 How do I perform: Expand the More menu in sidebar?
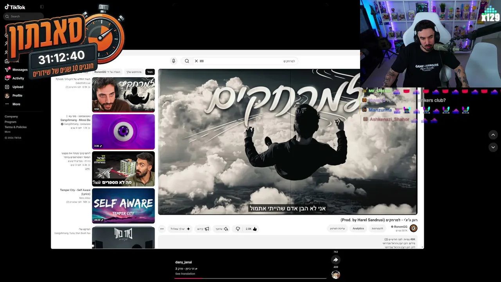pos(16,104)
